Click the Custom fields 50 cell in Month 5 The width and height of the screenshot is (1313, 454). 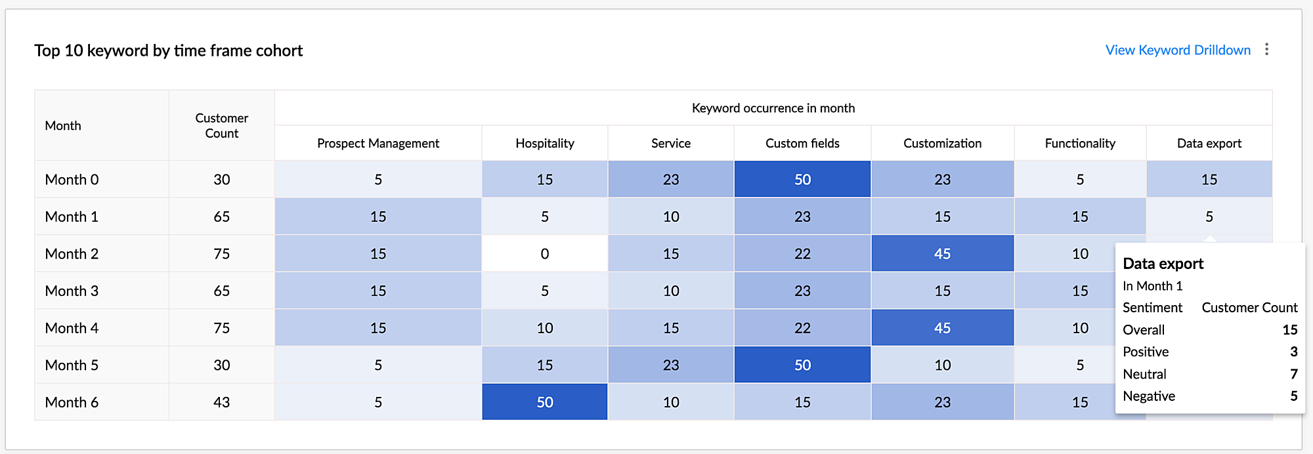point(802,365)
